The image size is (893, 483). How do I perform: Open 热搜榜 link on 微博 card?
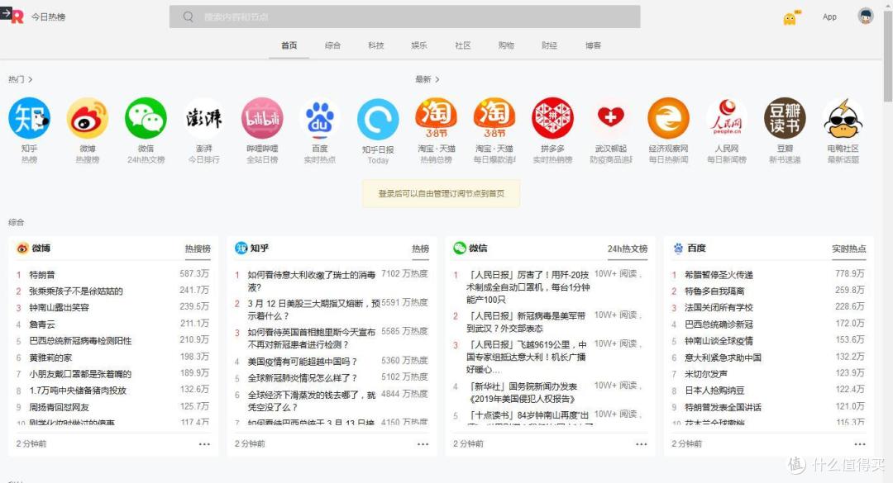coord(198,249)
